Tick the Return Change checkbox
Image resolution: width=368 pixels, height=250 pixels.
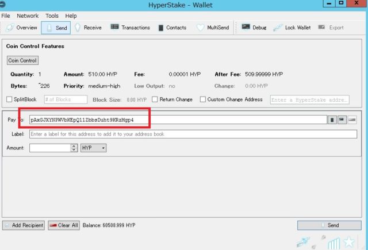coord(155,99)
